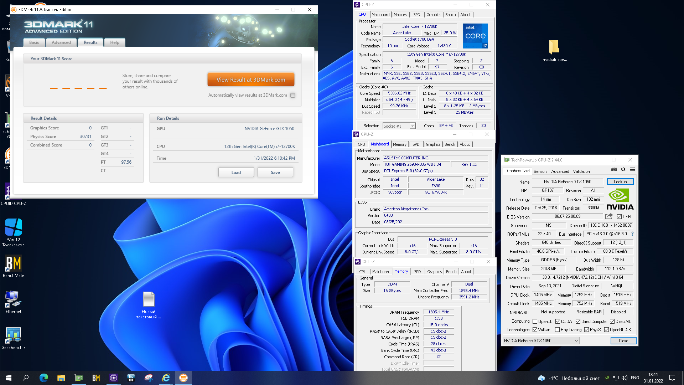The image size is (684, 385).
Task: Click the GPU-Z screenshot camera icon
Action: tap(614, 170)
